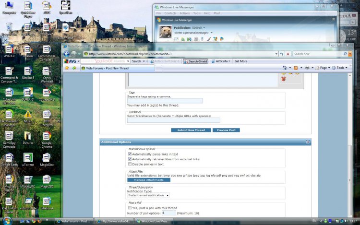Viewport: 360px width, 225px height.
Task: Select the µTorrent desktop shortcut
Action: [28, 160]
